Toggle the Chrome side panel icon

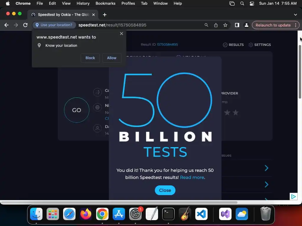click(237, 25)
